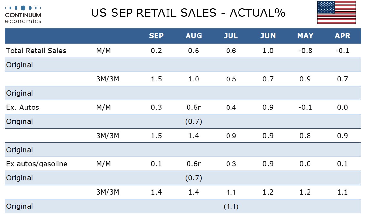
Task: Select the SEP column header
Action: pyautogui.click(x=156, y=36)
